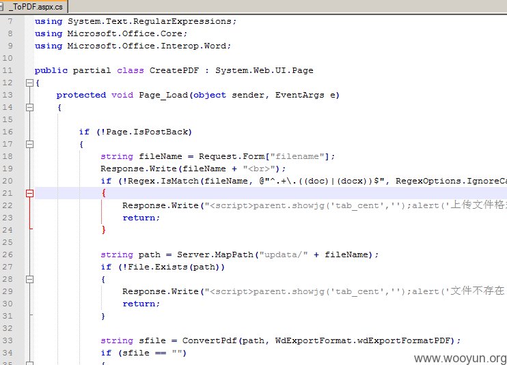Click 'WdExportFormat.wdExportFormatPDF' argument
The width and height of the screenshot is (507, 365).
[362, 341]
